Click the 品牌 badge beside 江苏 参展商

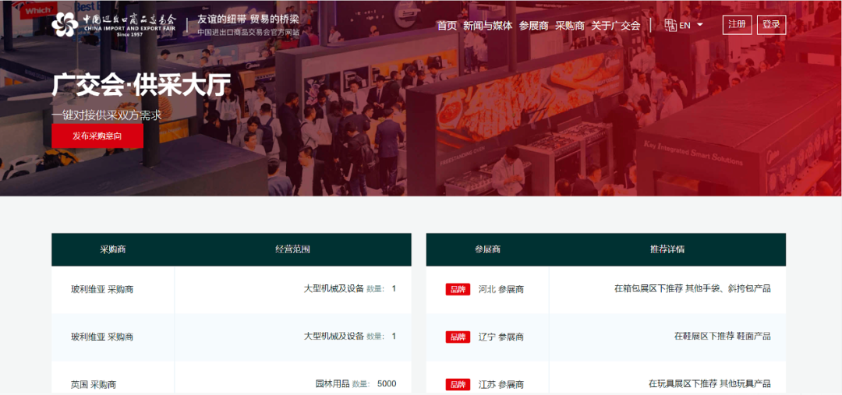[458, 384]
